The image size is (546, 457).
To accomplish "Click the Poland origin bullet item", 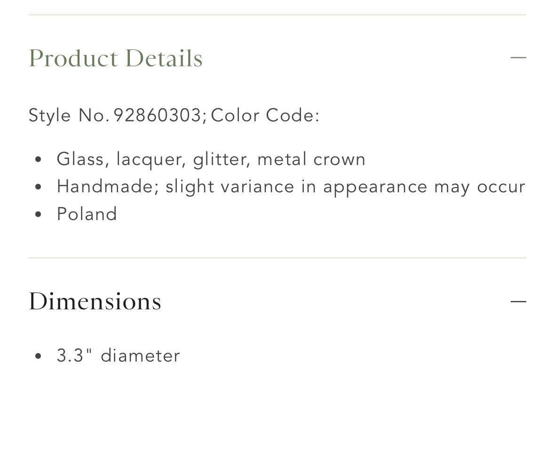I will tap(87, 214).
